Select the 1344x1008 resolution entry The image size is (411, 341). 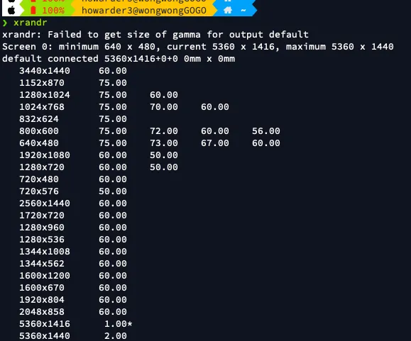coord(45,251)
